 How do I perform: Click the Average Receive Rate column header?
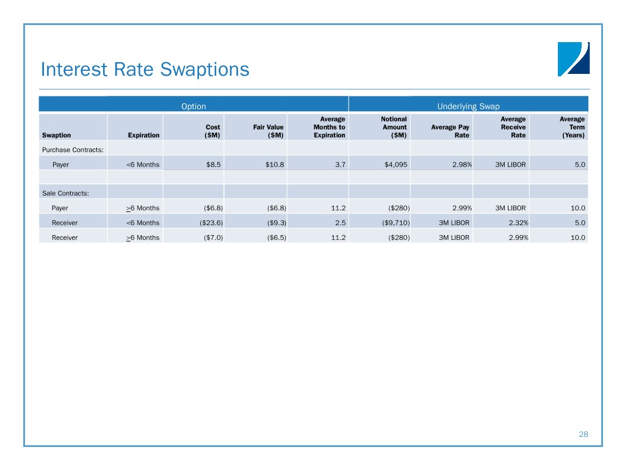click(513, 127)
